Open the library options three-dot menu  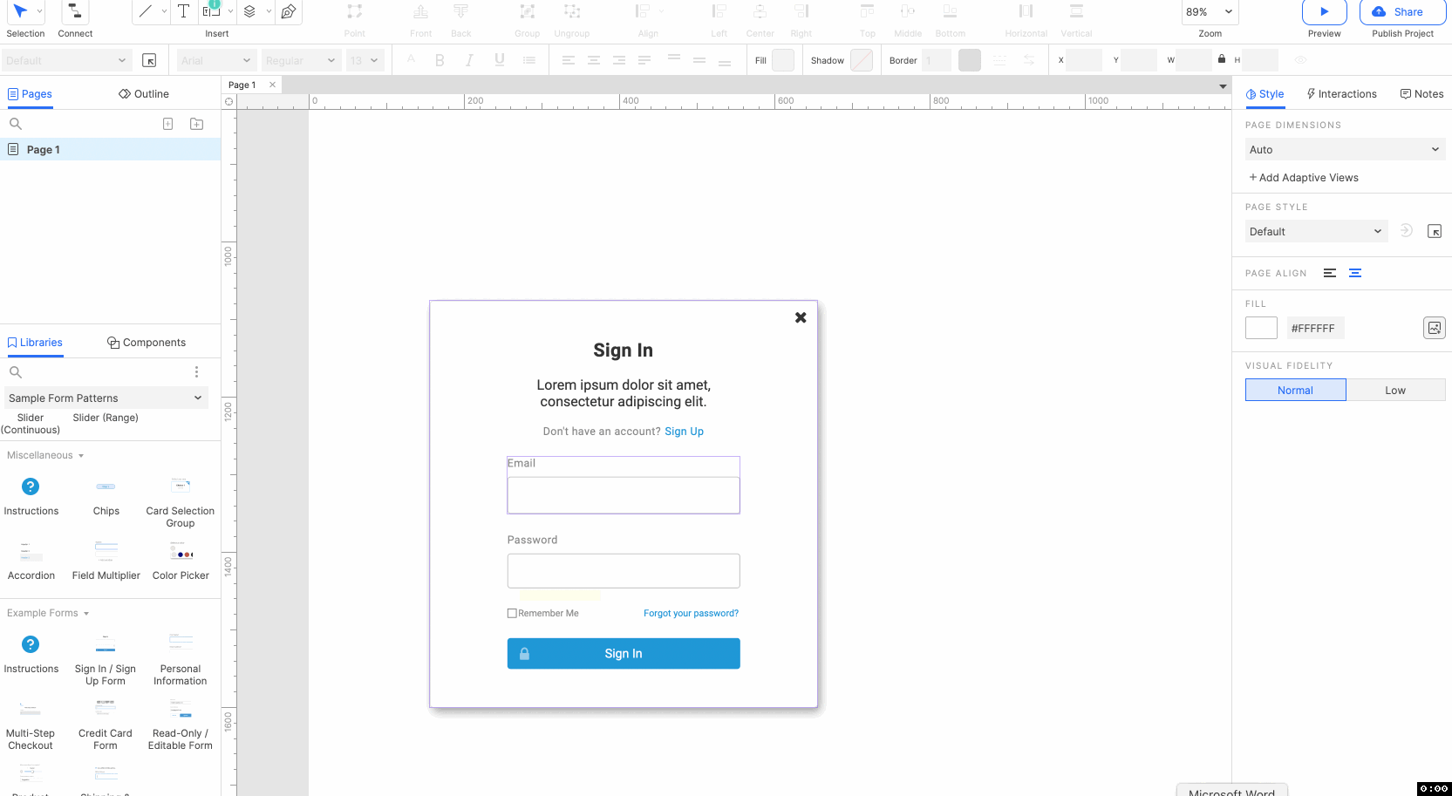(197, 372)
